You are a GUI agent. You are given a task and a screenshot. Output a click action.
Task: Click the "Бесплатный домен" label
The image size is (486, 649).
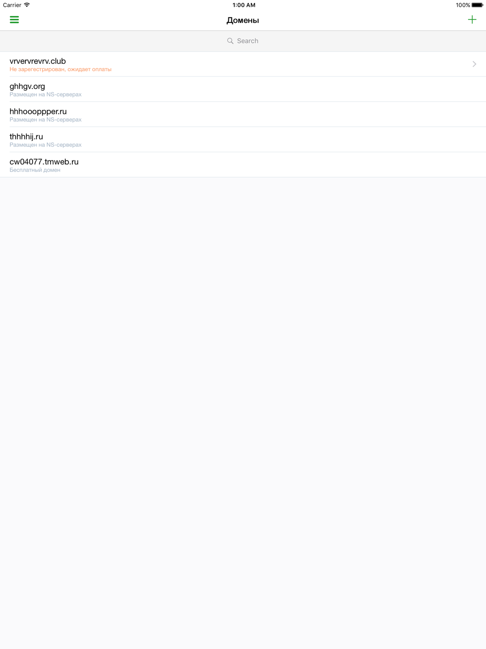coord(35,170)
